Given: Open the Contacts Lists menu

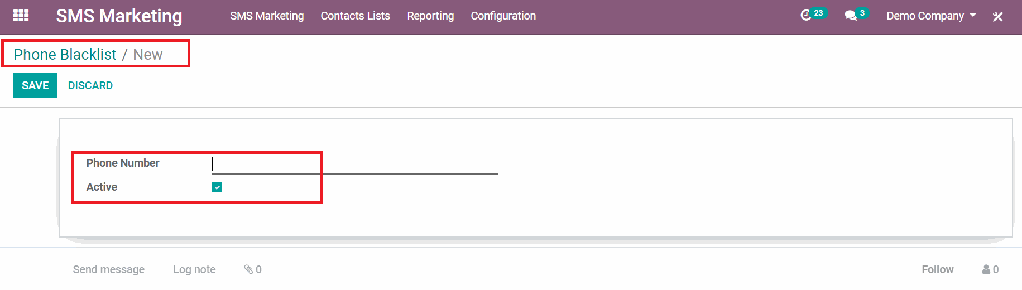Looking at the screenshot, I should tap(355, 16).
